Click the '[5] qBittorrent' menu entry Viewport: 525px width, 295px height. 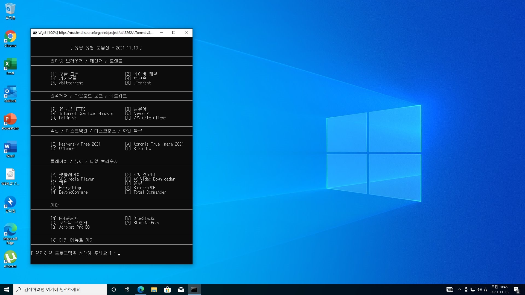coord(67,83)
